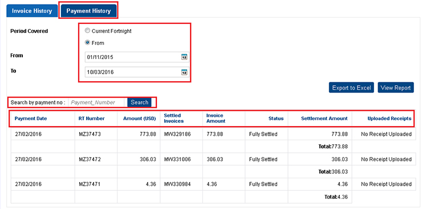The width and height of the screenshot is (422, 209).
Task: Sort by Settlement Amount column header
Action: coord(324,119)
